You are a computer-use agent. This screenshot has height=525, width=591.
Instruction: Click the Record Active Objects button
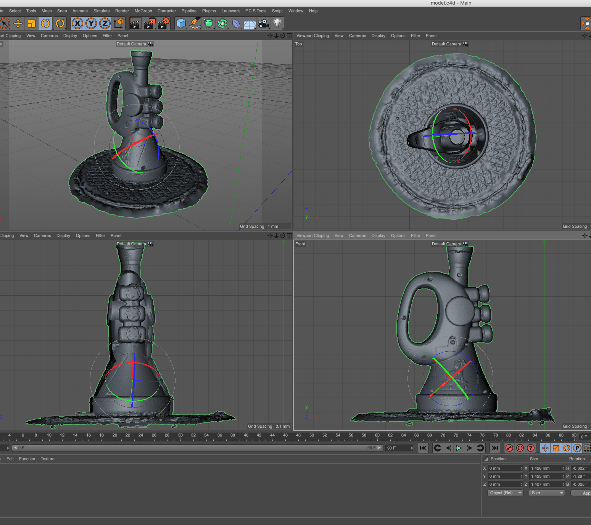[509, 448]
